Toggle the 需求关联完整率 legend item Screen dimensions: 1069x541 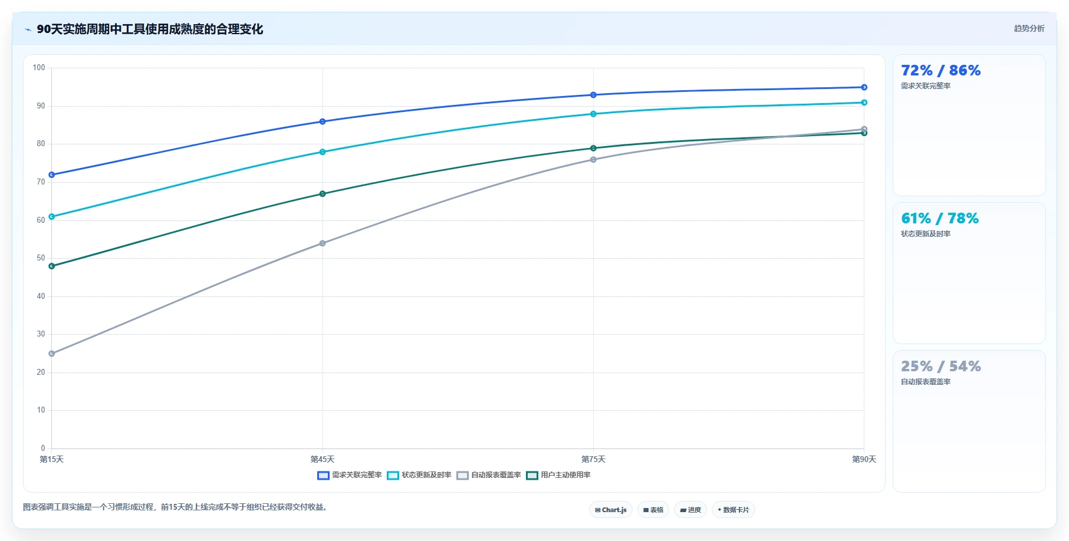coord(350,475)
